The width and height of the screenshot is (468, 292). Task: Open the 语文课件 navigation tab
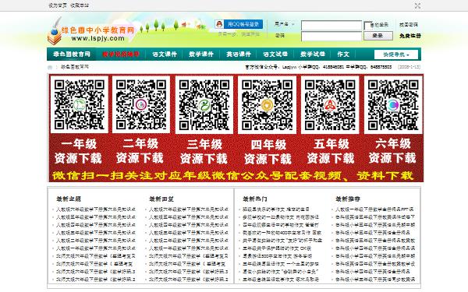165,55
